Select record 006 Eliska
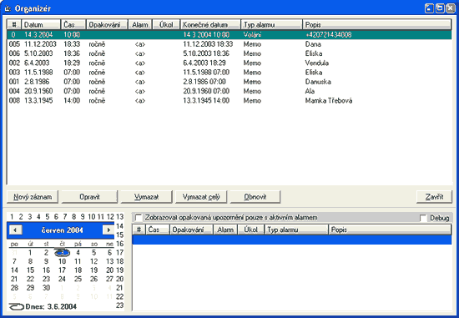This screenshot has height=318, width=459. [229, 53]
